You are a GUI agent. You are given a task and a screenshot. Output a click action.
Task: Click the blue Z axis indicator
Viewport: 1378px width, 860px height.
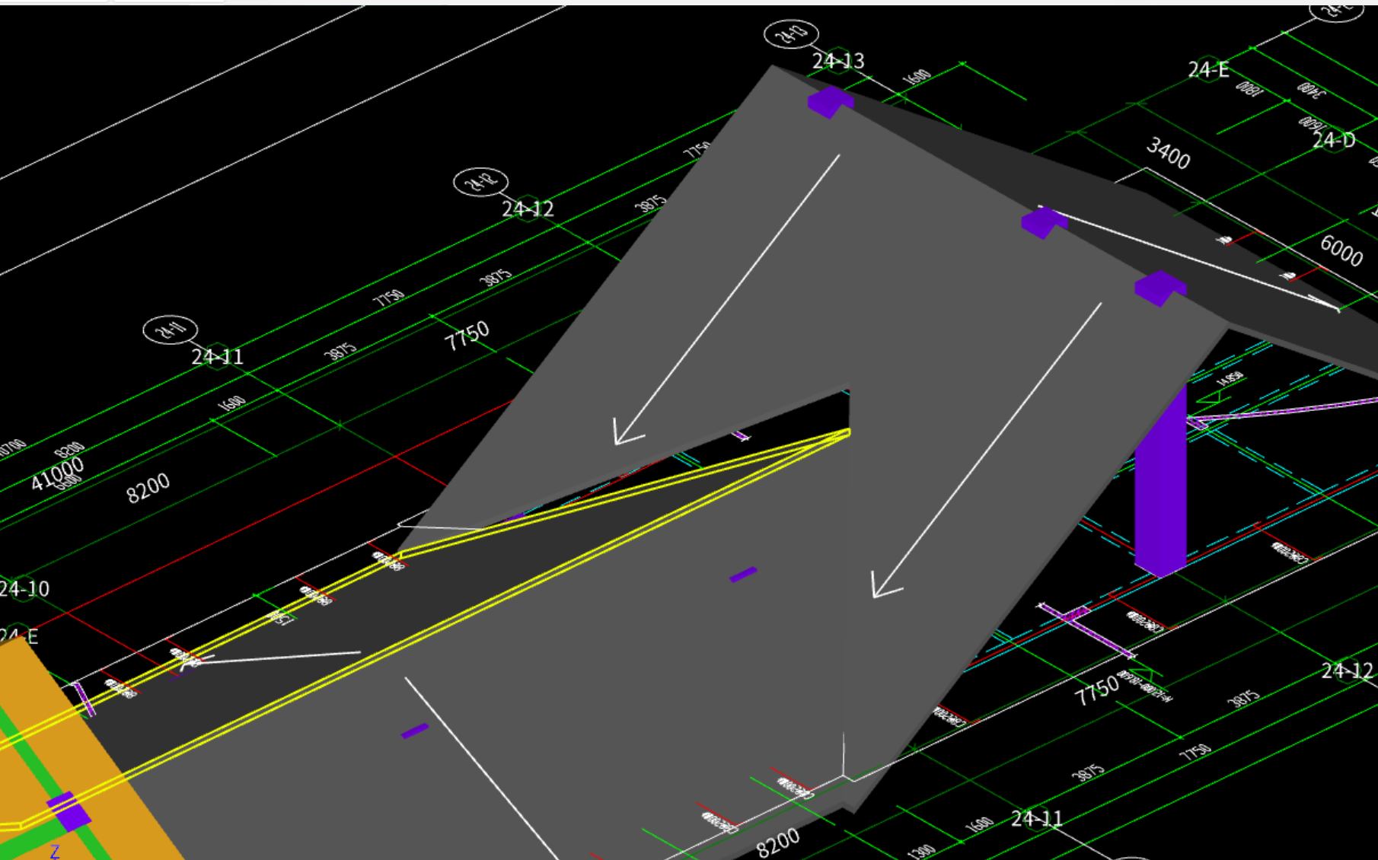pyautogui.click(x=55, y=852)
